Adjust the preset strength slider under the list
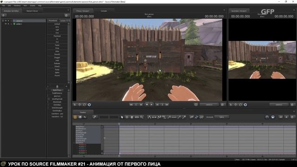 coord(57,87)
